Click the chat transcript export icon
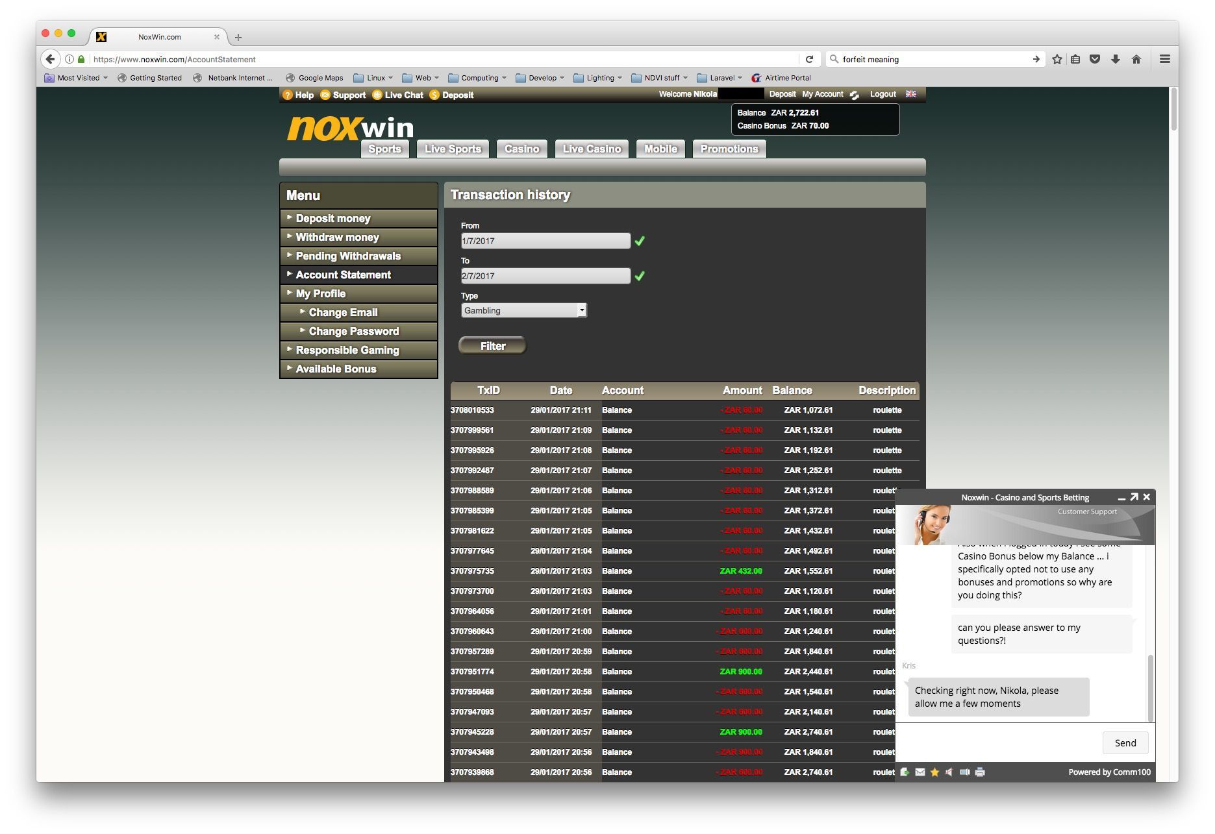The image size is (1215, 834). pyautogui.click(x=905, y=772)
